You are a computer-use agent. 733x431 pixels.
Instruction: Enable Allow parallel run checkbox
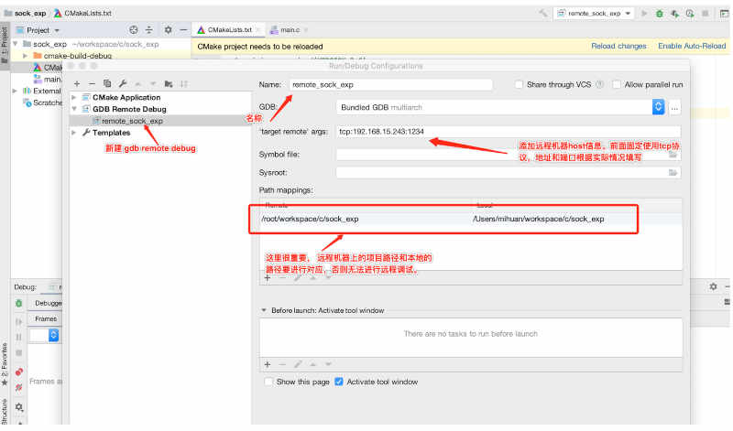tap(617, 84)
